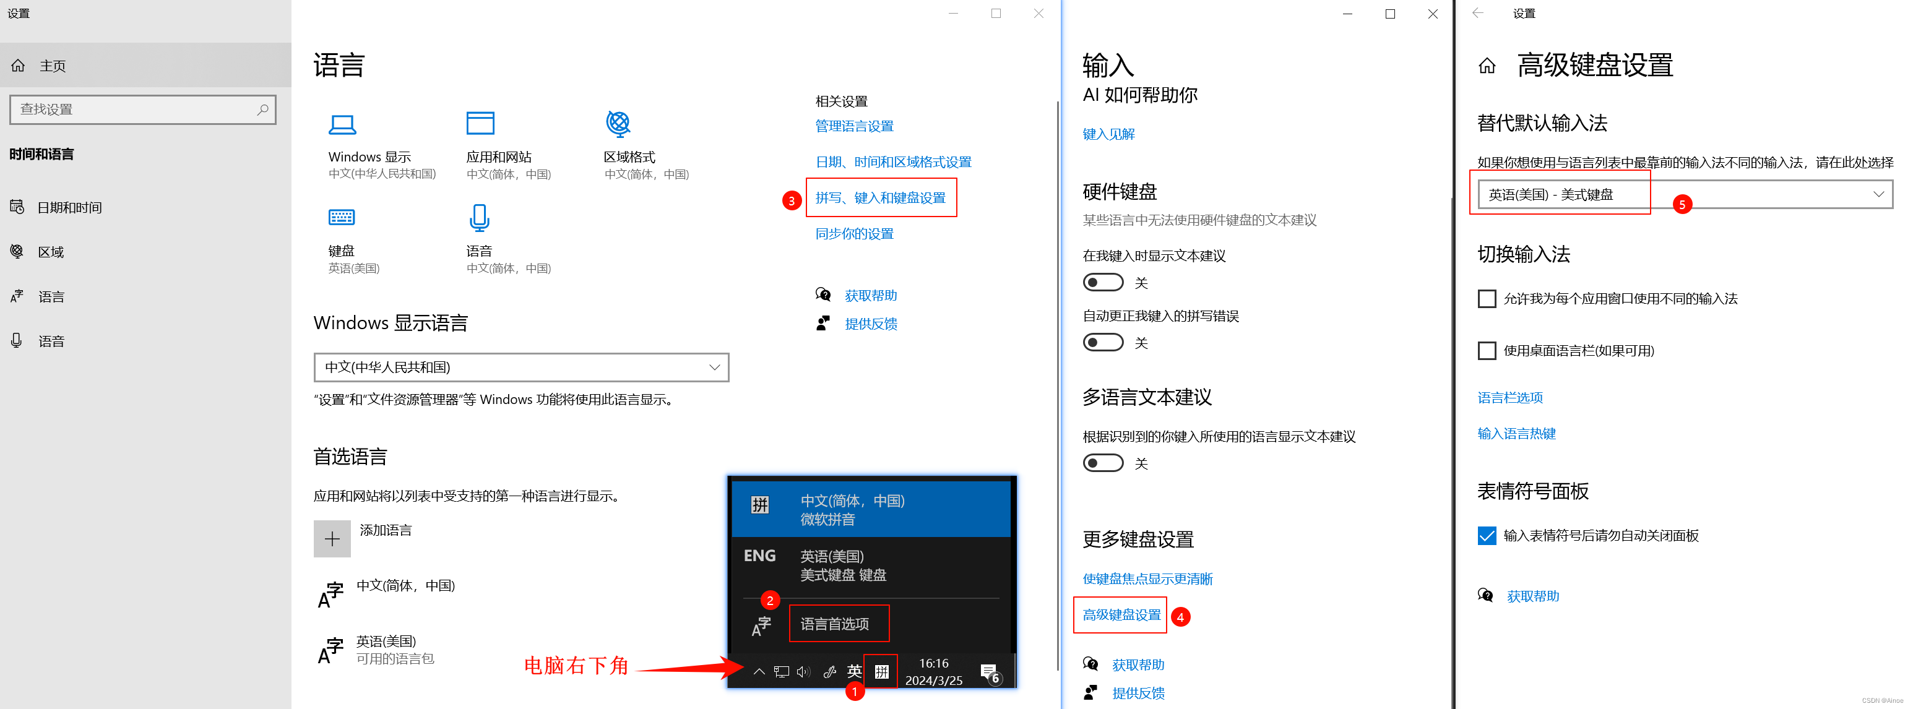Click the 主页 home icon in sidebar
1913x709 pixels.
(19, 66)
